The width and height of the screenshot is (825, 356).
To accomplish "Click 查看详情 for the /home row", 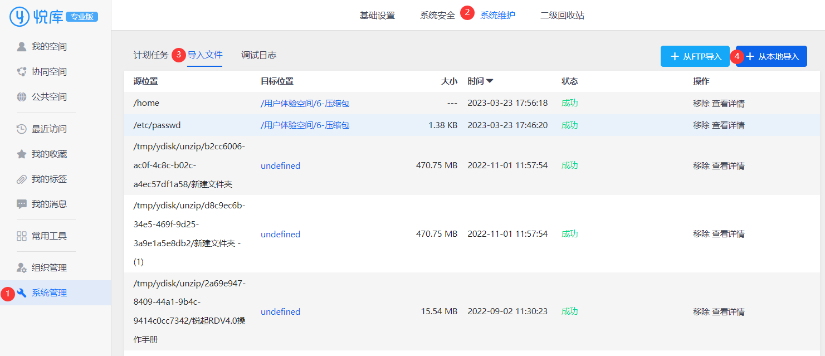I will pos(728,104).
